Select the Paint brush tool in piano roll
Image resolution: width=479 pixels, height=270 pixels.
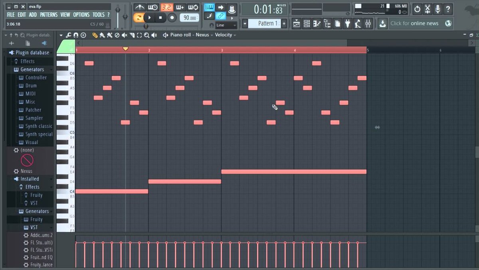(102, 35)
